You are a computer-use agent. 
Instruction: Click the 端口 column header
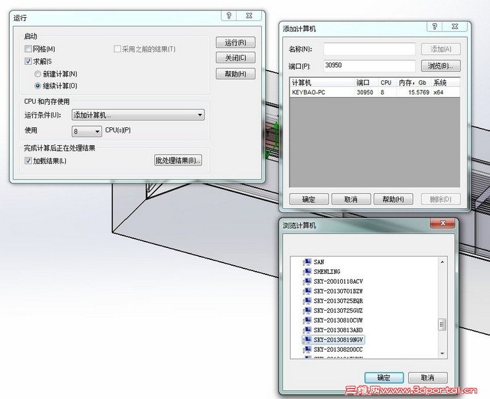pos(366,82)
